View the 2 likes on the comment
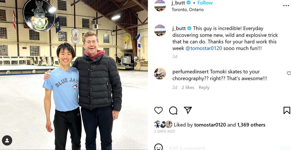The image size is (291, 150). point(188,87)
